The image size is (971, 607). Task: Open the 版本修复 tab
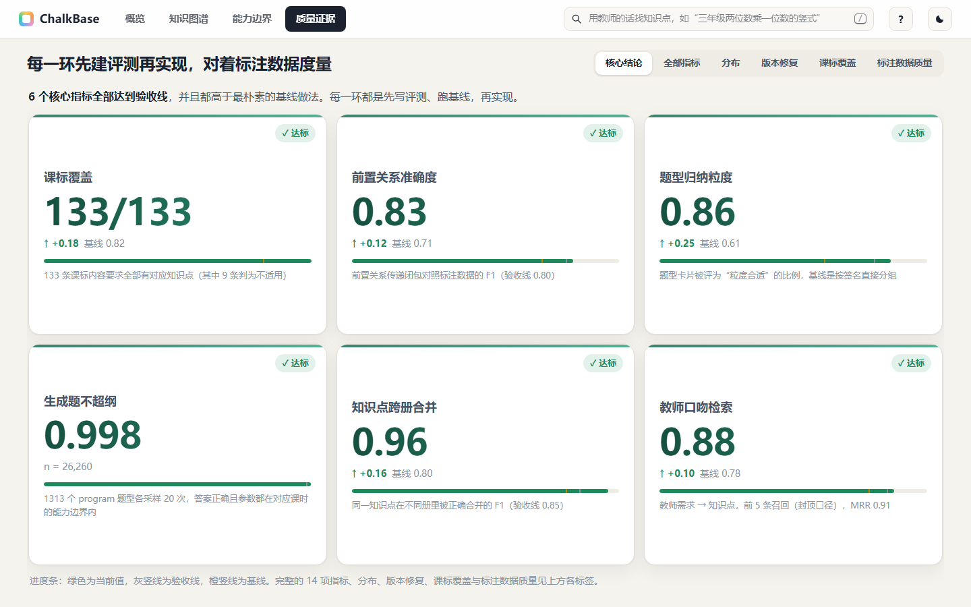pos(779,63)
